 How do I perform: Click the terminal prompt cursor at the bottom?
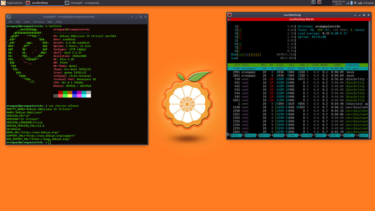[x=50, y=143]
